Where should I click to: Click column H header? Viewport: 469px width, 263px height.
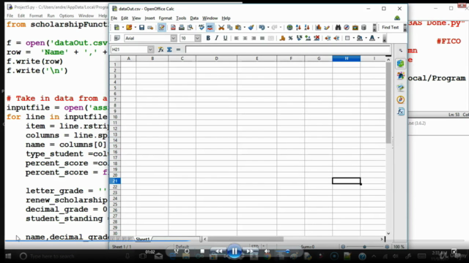[x=347, y=58]
